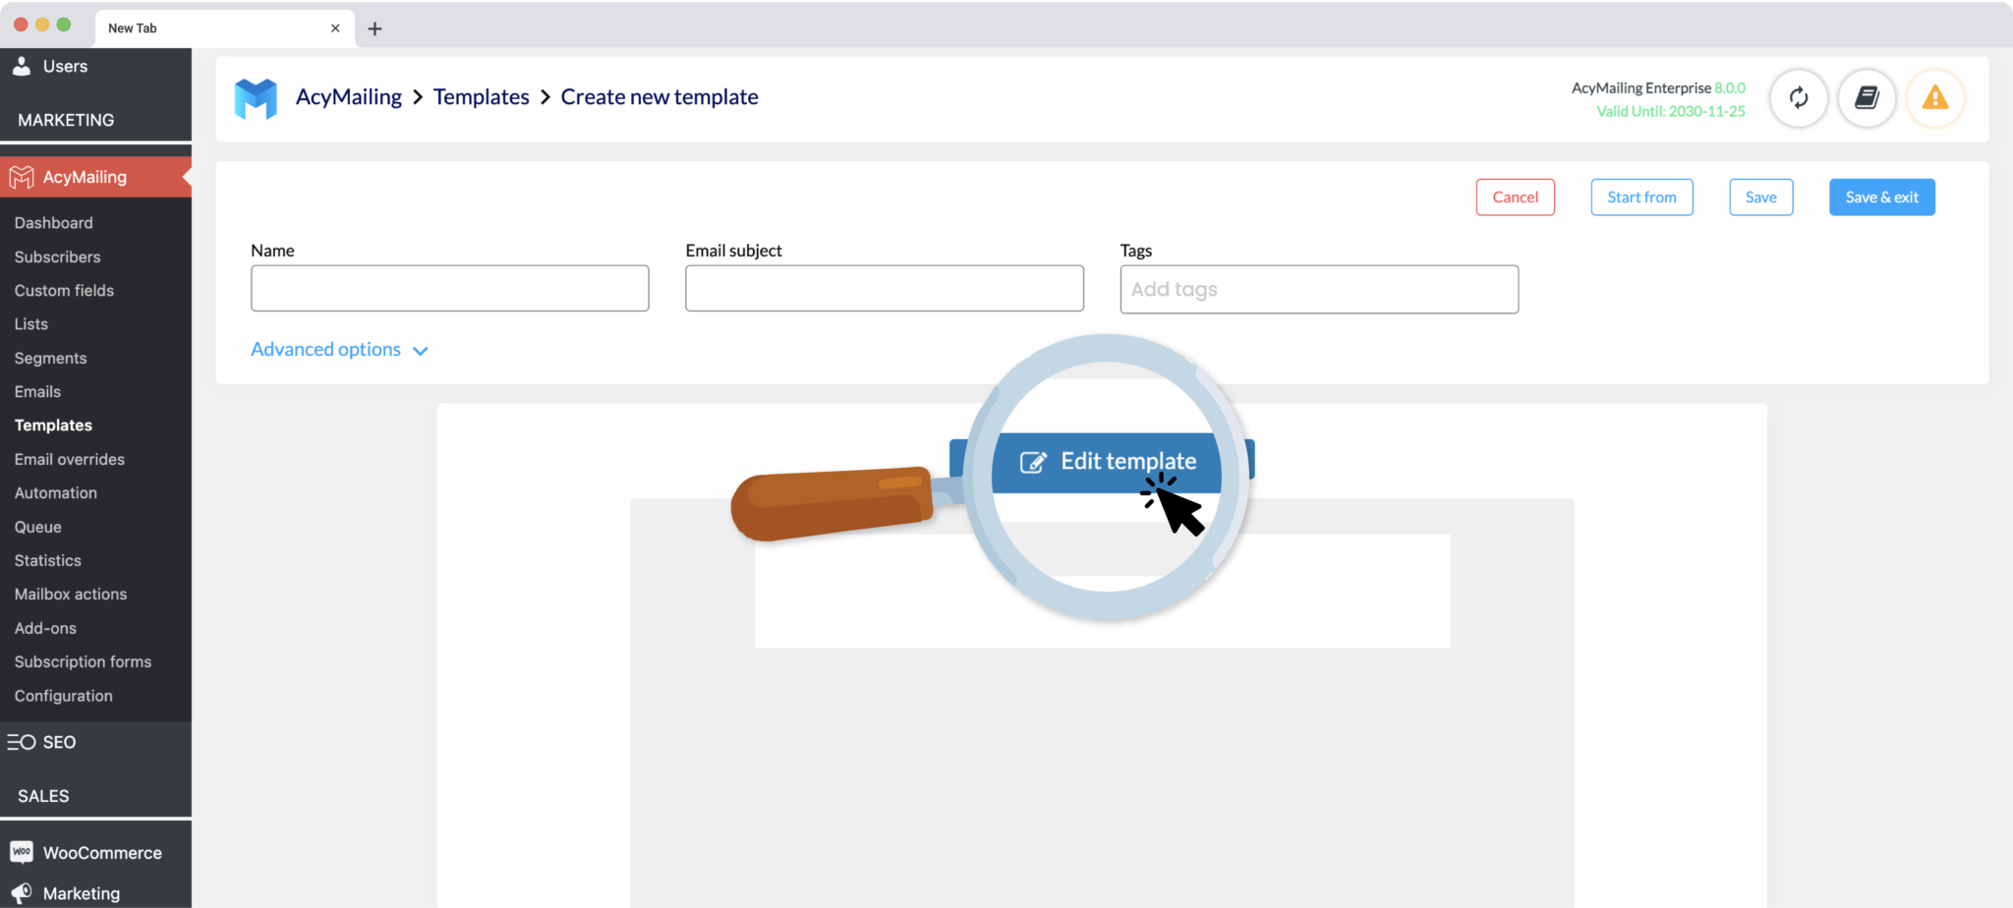Open a new browser tab with plus

[374, 28]
